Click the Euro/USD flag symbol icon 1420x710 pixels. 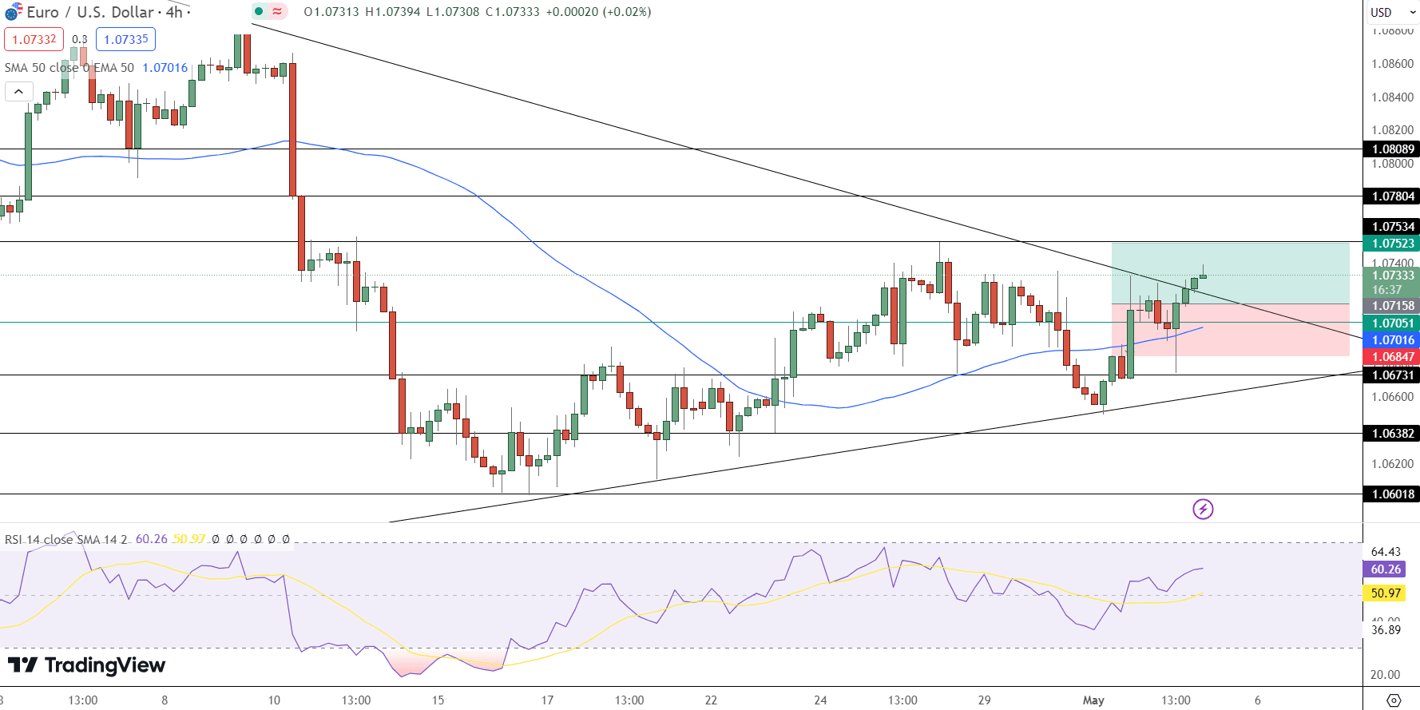14,12
